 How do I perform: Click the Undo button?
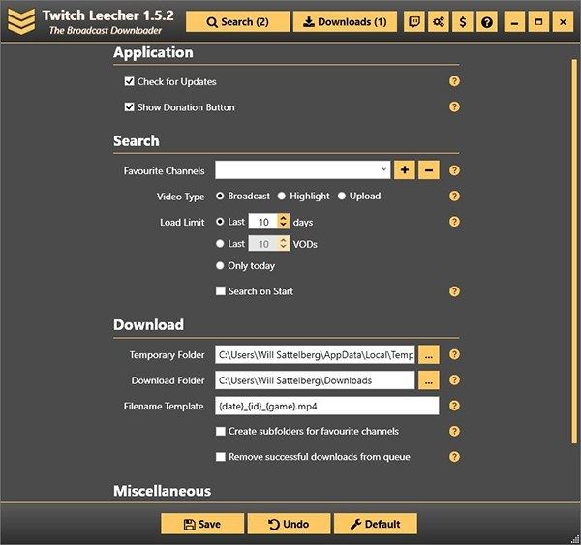[x=289, y=524]
